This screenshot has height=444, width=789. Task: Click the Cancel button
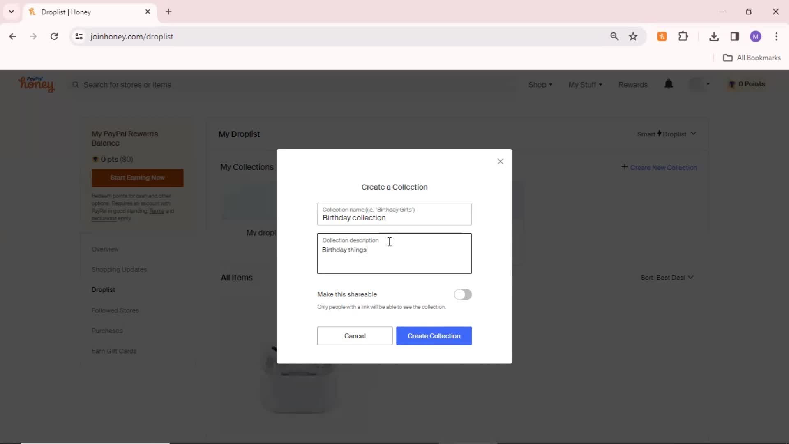[x=355, y=335]
